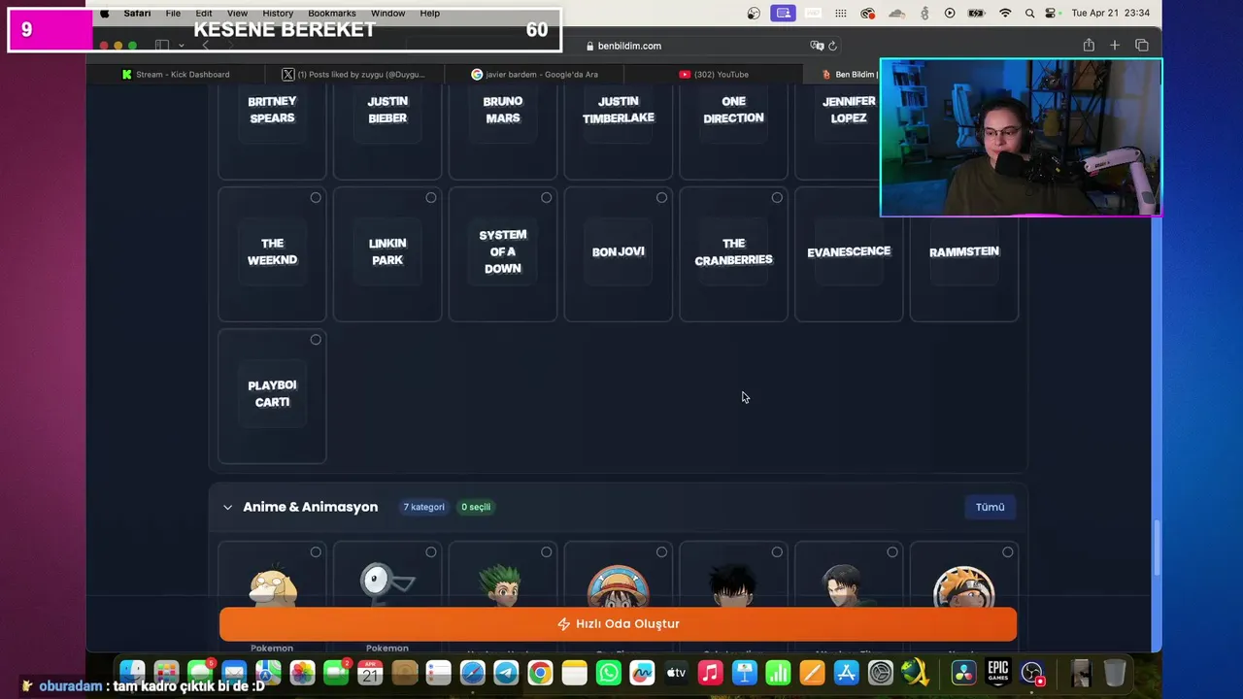Viewport: 1243px width, 699px height.
Task: Open Mail app in the dock
Action: 234,673
